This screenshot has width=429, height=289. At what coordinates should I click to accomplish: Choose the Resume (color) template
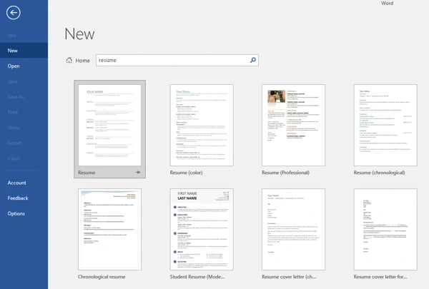pyautogui.click(x=202, y=124)
